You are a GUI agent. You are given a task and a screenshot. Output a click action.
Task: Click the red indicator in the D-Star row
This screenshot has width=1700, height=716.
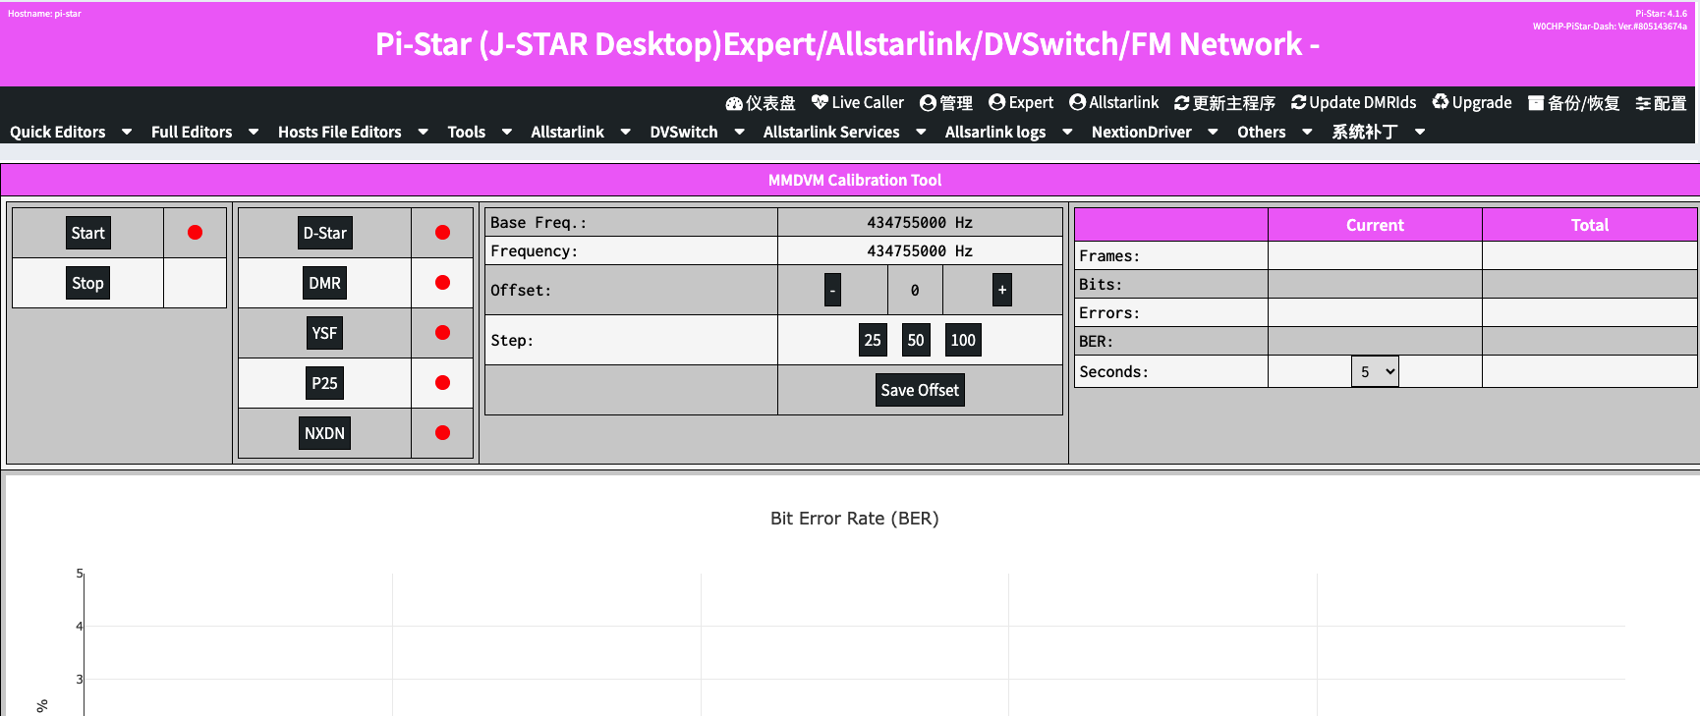pyautogui.click(x=442, y=233)
